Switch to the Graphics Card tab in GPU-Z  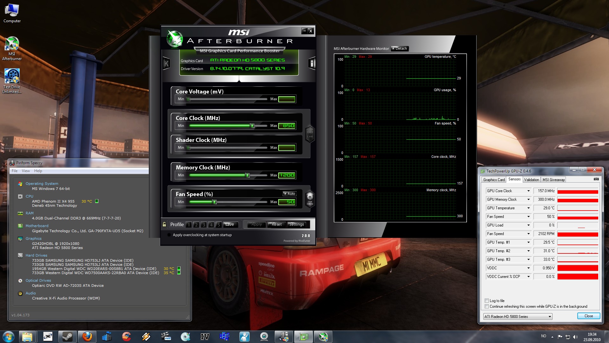494,180
